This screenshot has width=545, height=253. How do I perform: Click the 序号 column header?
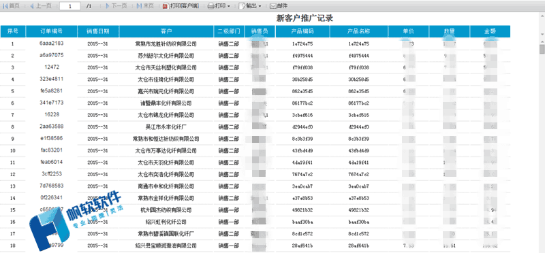[x=13, y=31]
